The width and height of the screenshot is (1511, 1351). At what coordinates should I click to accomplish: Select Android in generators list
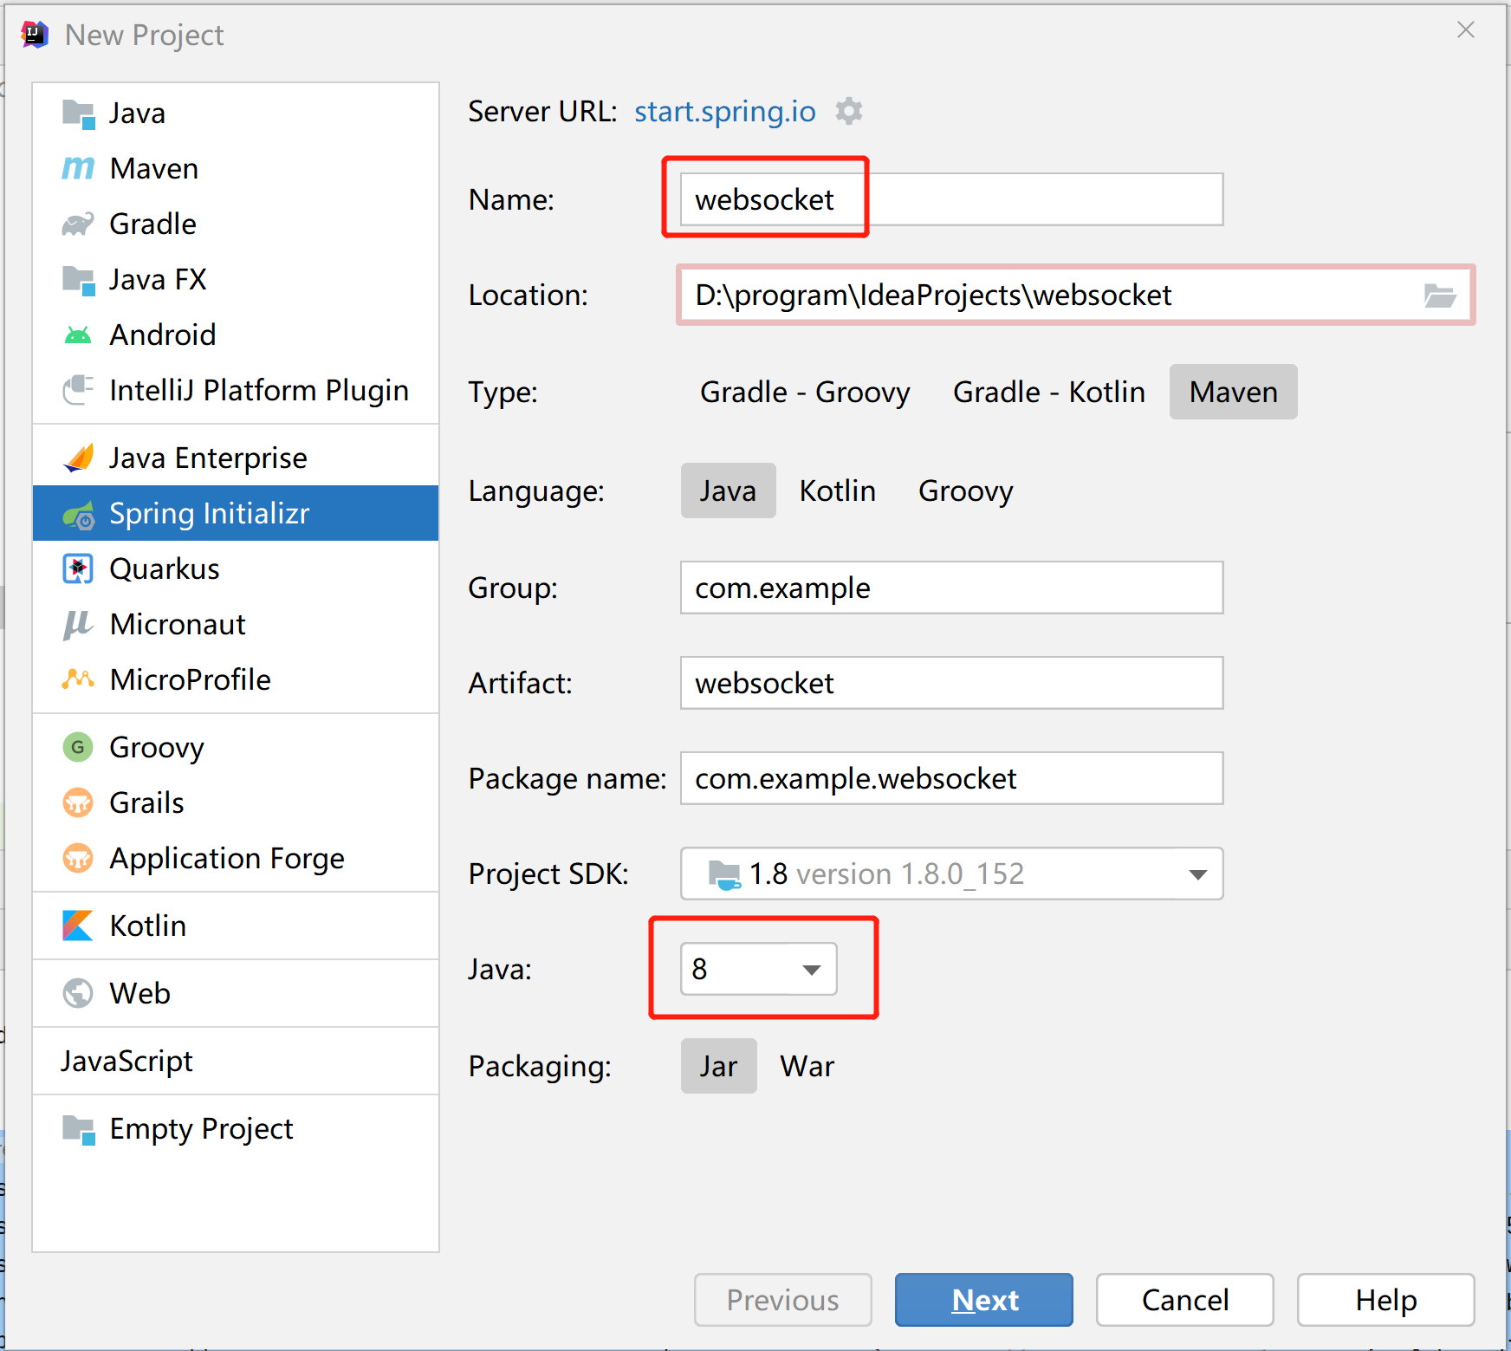[x=236, y=335]
